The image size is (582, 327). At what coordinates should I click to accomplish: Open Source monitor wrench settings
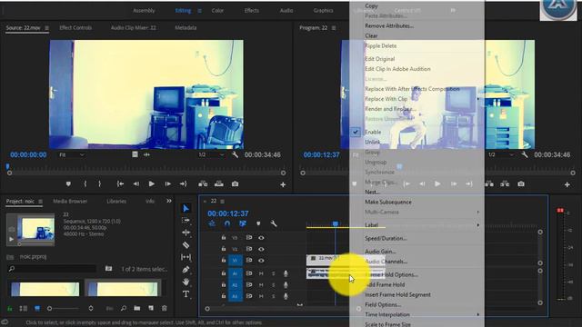235,154
